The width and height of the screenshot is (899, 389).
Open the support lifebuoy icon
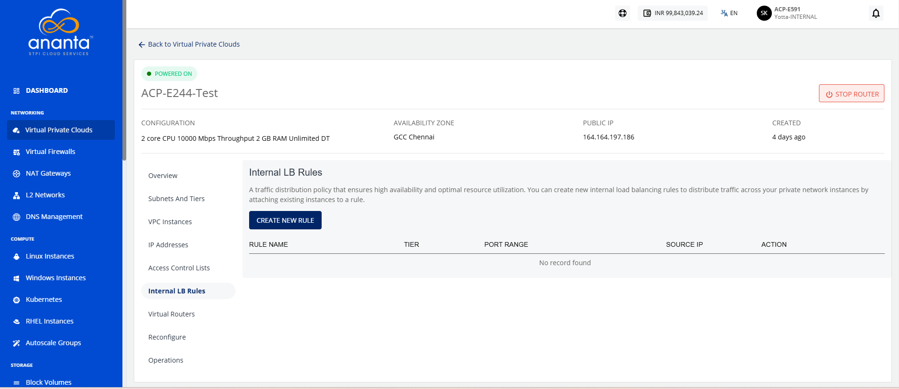[623, 13]
